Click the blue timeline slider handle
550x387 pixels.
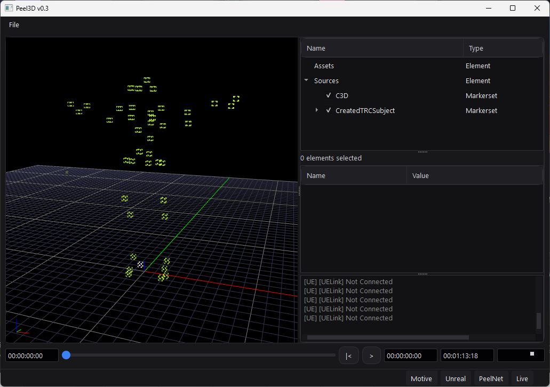66,355
